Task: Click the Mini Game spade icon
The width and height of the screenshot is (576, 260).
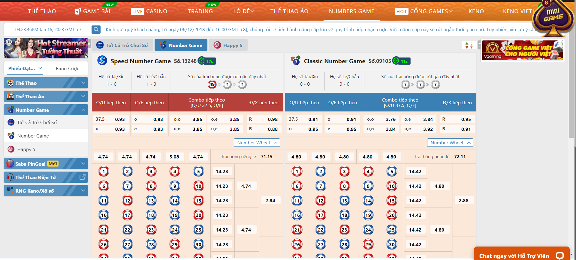Action: [553, 17]
